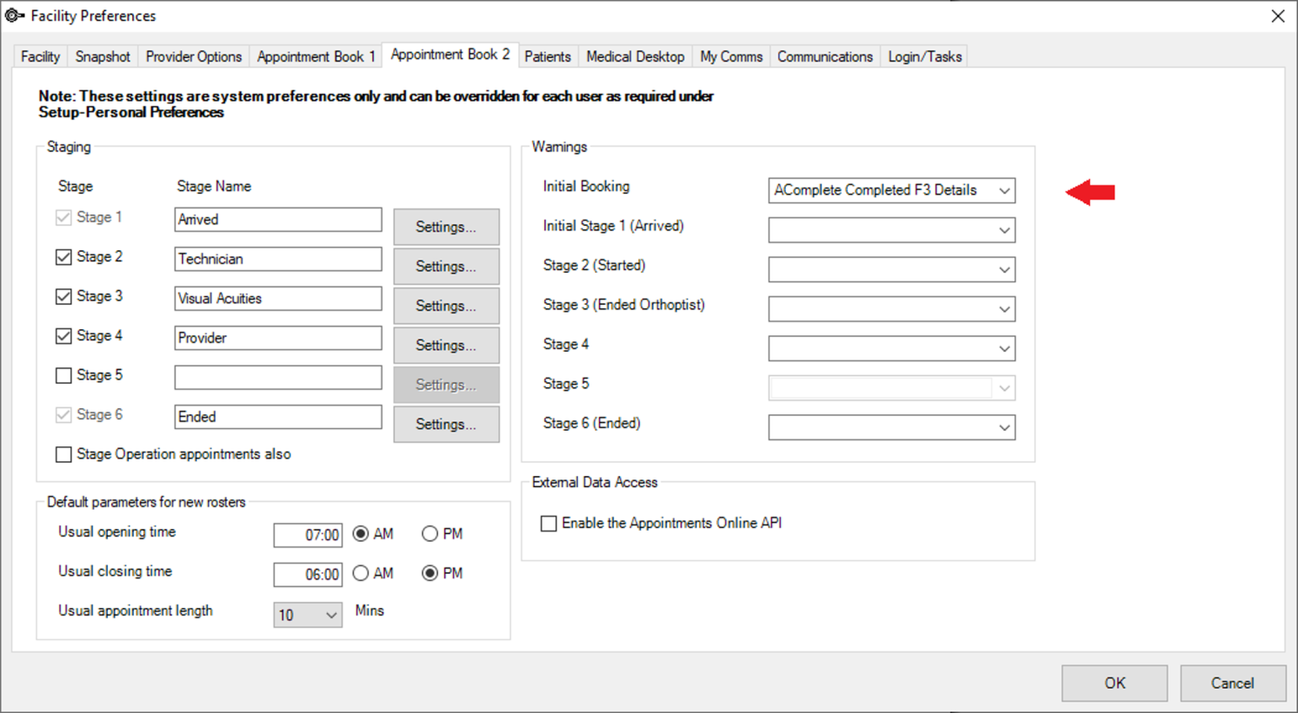Open the My Comms tab
The width and height of the screenshot is (1298, 713).
[731, 56]
